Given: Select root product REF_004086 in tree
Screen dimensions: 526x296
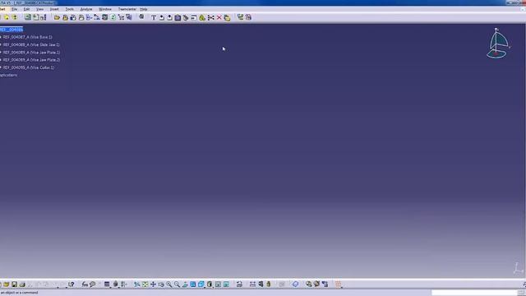Looking at the screenshot, I should point(12,30).
